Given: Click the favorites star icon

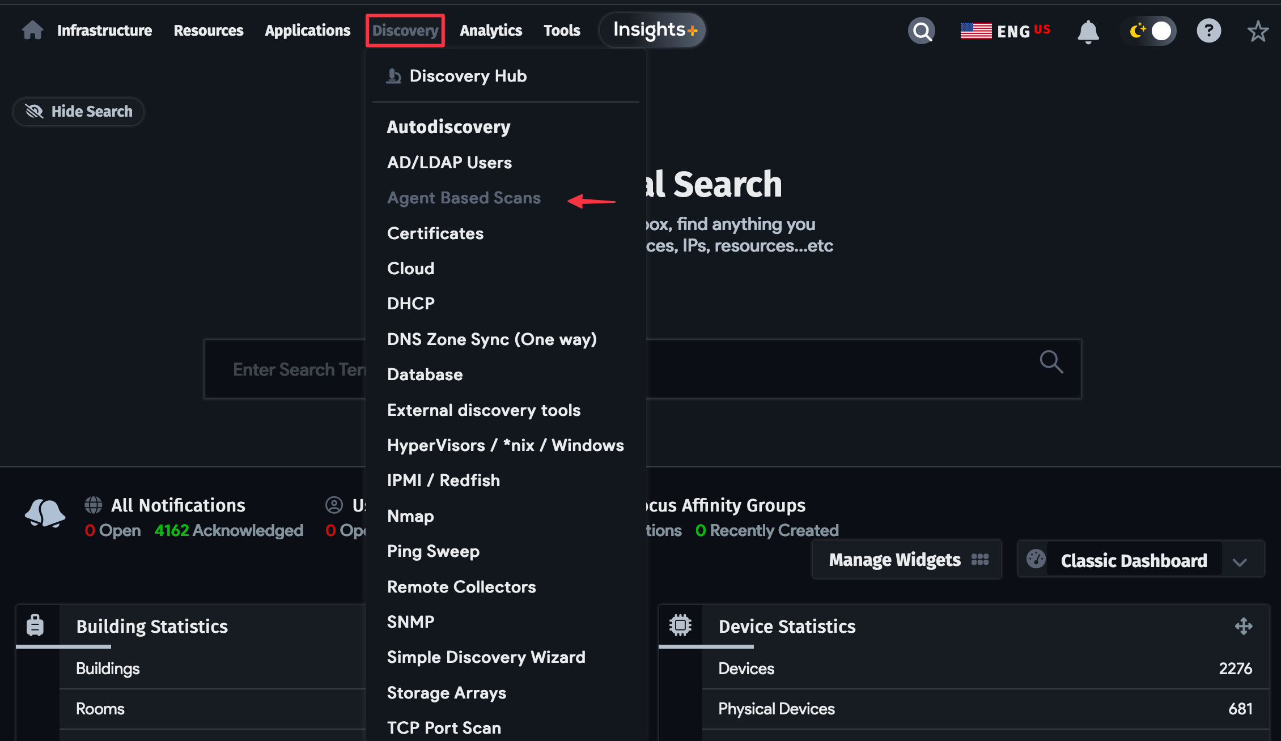Looking at the screenshot, I should coord(1257,31).
